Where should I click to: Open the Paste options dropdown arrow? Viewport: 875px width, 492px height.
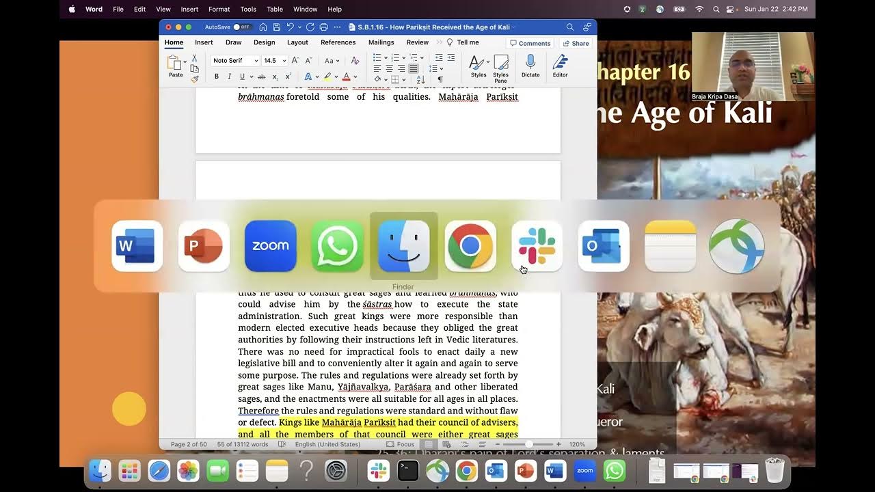pyautogui.click(x=185, y=61)
